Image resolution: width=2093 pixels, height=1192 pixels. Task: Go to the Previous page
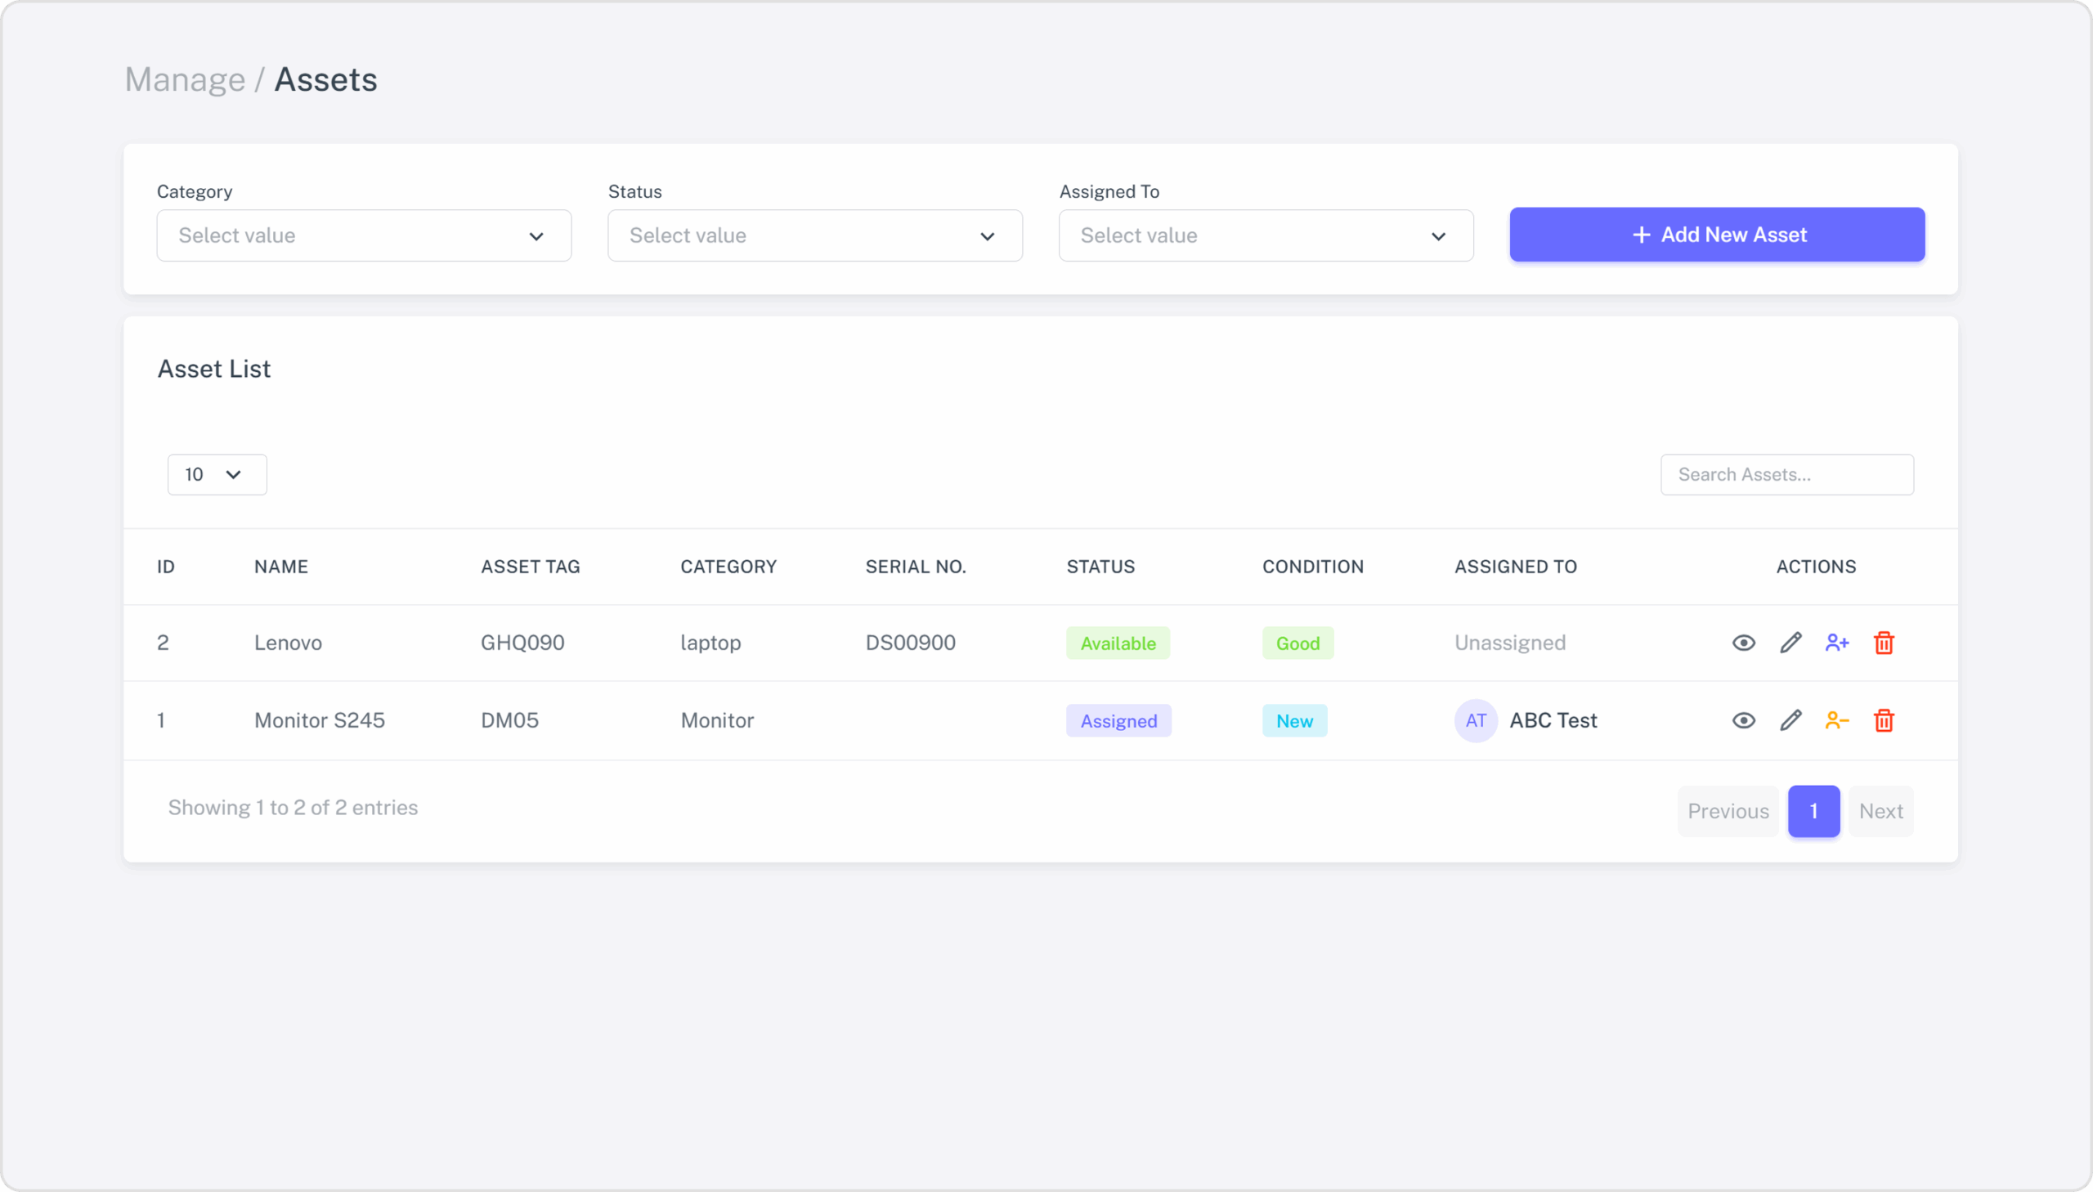(x=1728, y=811)
